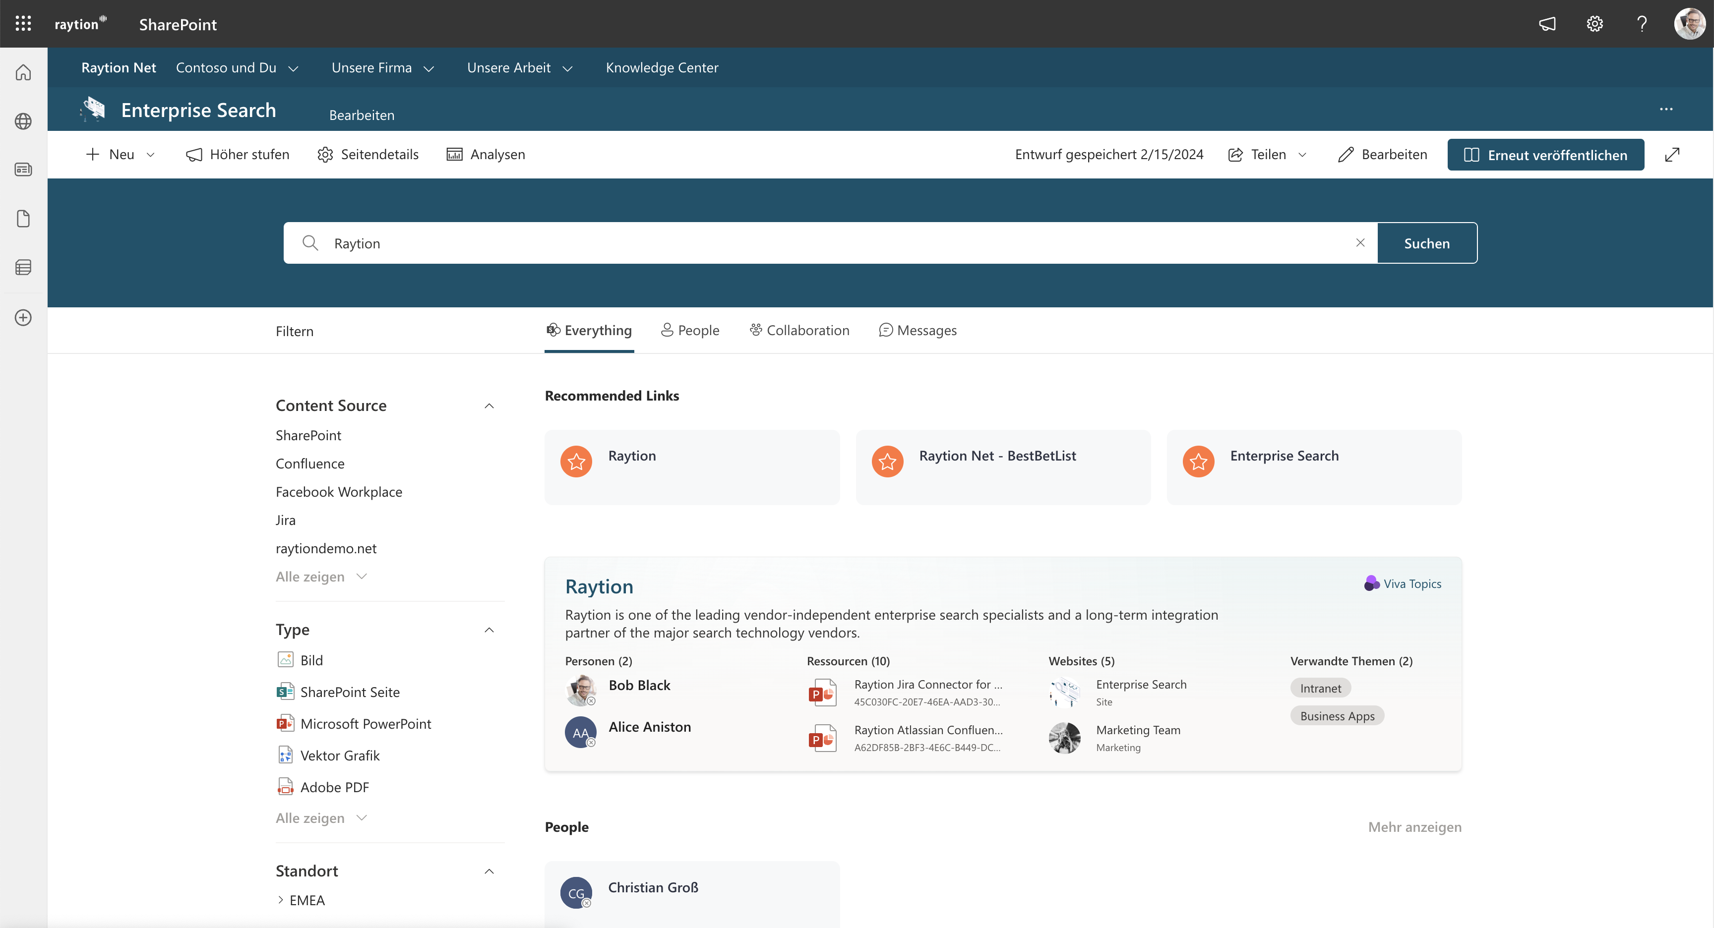This screenshot has height=928, width=1714.
Task: Click the star icon on BestBetList card
Action: tap(887, 461)
